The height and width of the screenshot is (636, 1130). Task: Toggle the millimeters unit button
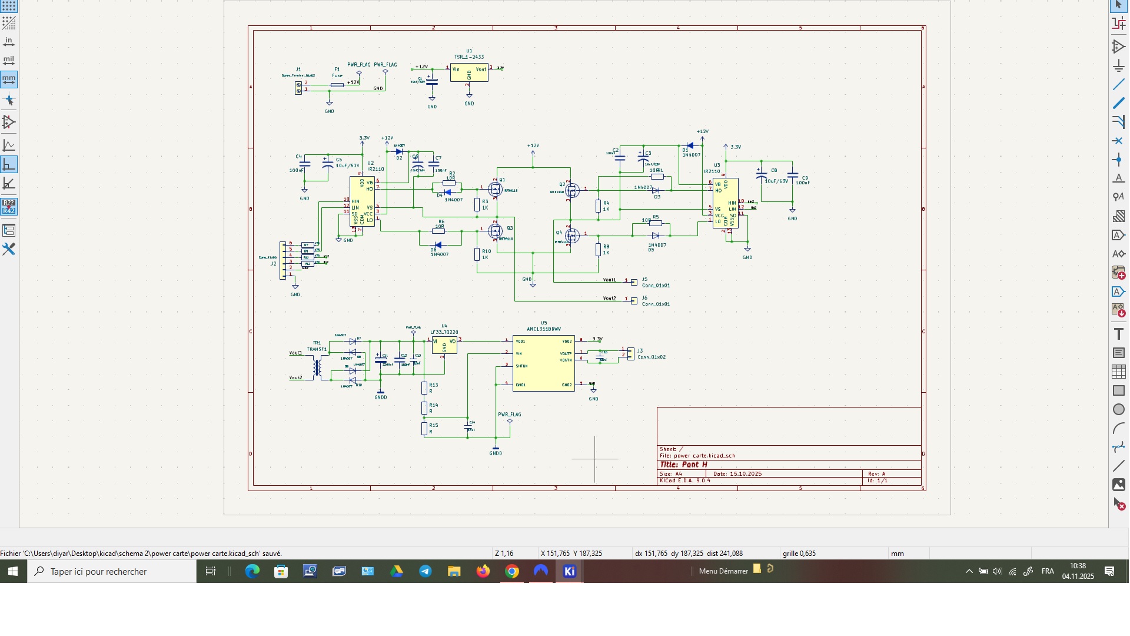coord(9,79)
